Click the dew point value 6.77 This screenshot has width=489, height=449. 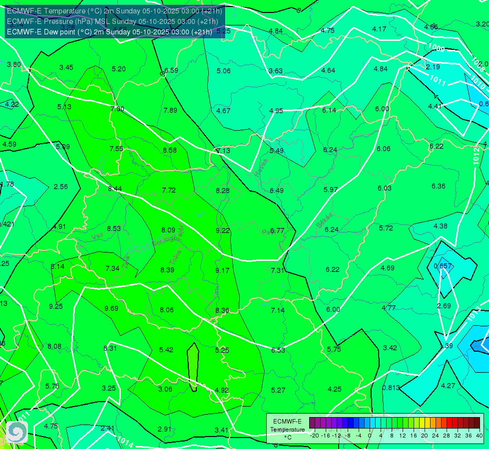click(277, 230)
